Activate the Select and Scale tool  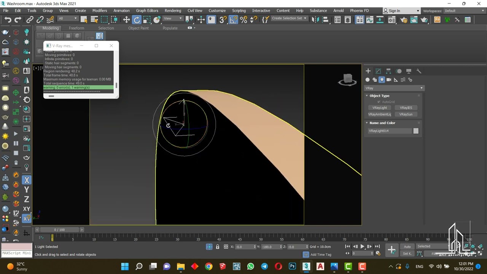tap(147, 20)
